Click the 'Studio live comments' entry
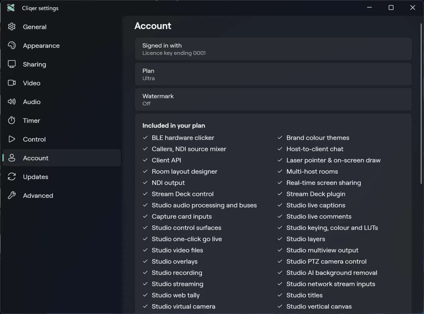This screenshot has height=314, width=424. point(319,216)
